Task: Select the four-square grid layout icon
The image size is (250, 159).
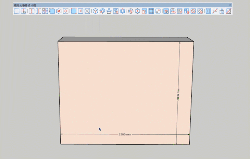Action: coord(45,11)
